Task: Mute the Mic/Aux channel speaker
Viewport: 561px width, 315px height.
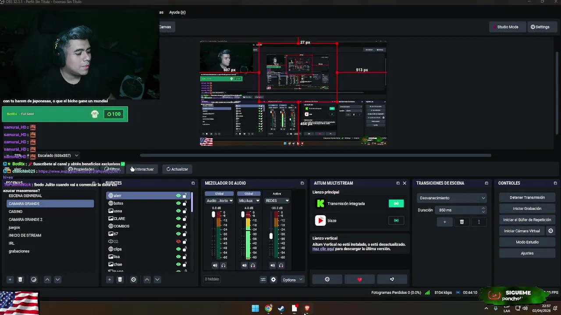Action: (x=244, y=265)
